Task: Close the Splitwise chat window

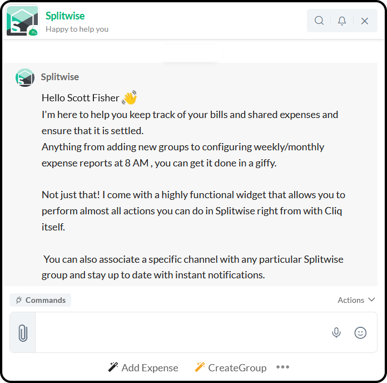Action: tap(365, 21)
